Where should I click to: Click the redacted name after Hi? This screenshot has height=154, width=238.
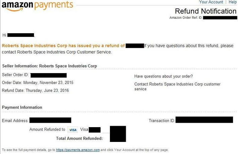21,35
